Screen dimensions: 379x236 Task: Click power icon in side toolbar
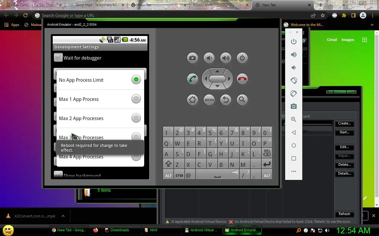point(293,42)
